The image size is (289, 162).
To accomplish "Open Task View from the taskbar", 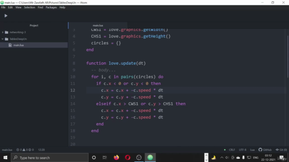I will coord(105,157).
